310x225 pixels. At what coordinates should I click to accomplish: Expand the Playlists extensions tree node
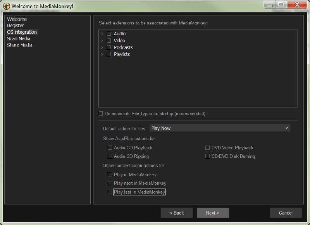coord(102,54)
